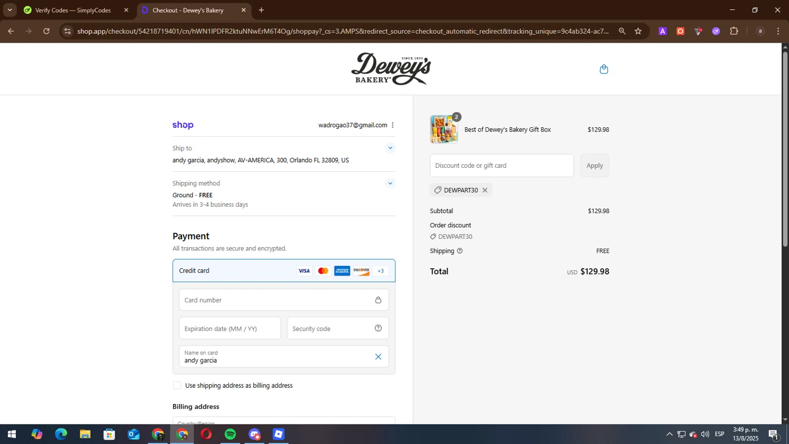Open Spotify from the taskbar
Image resolution: width=789 pixels, height=444 pixels.
pos(230,435)
